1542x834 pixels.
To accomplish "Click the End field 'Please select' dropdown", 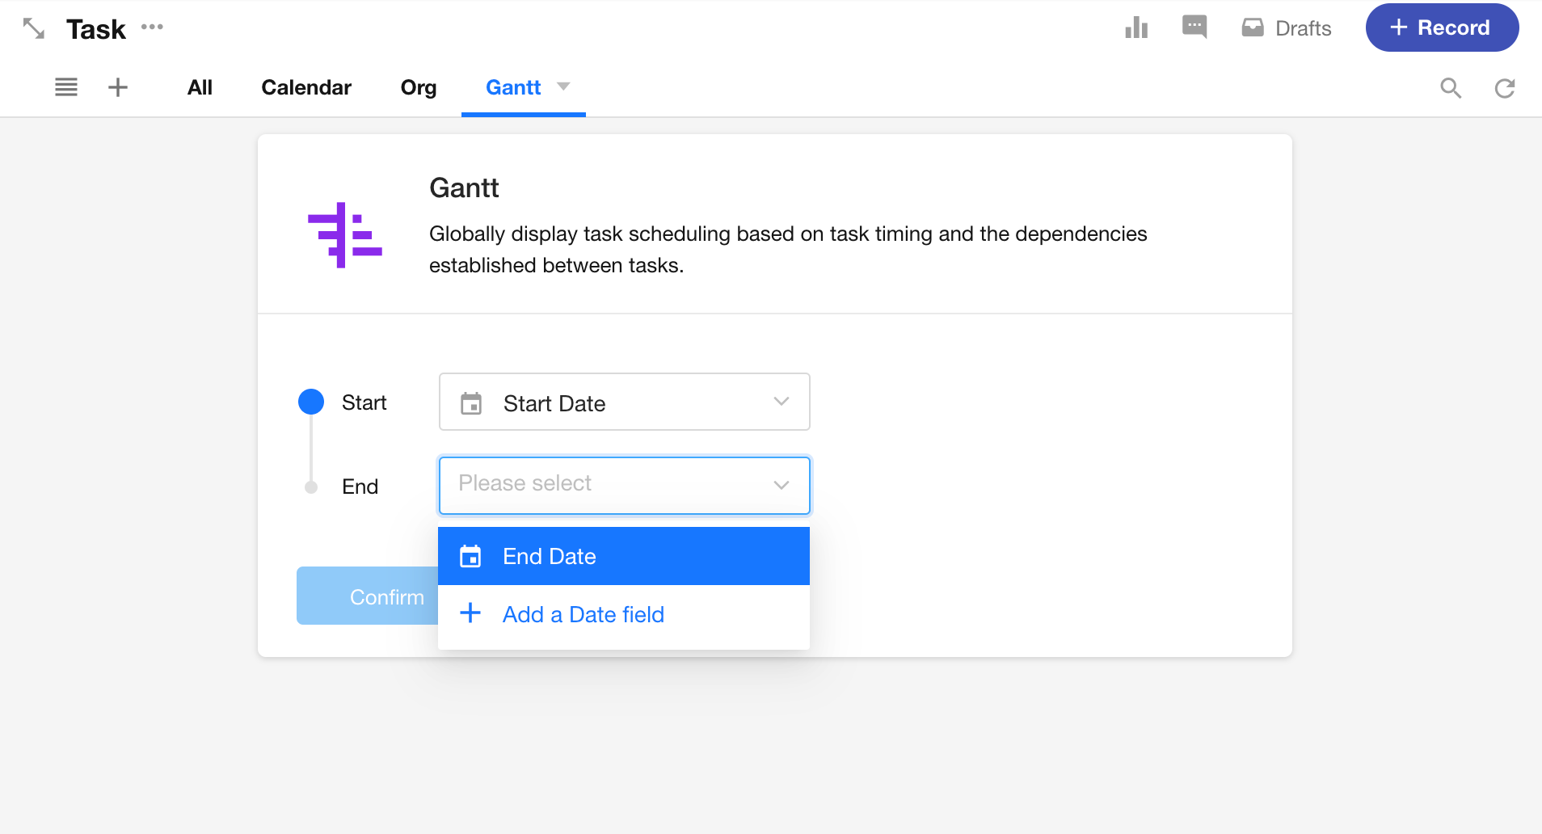I will click(624, 485).
